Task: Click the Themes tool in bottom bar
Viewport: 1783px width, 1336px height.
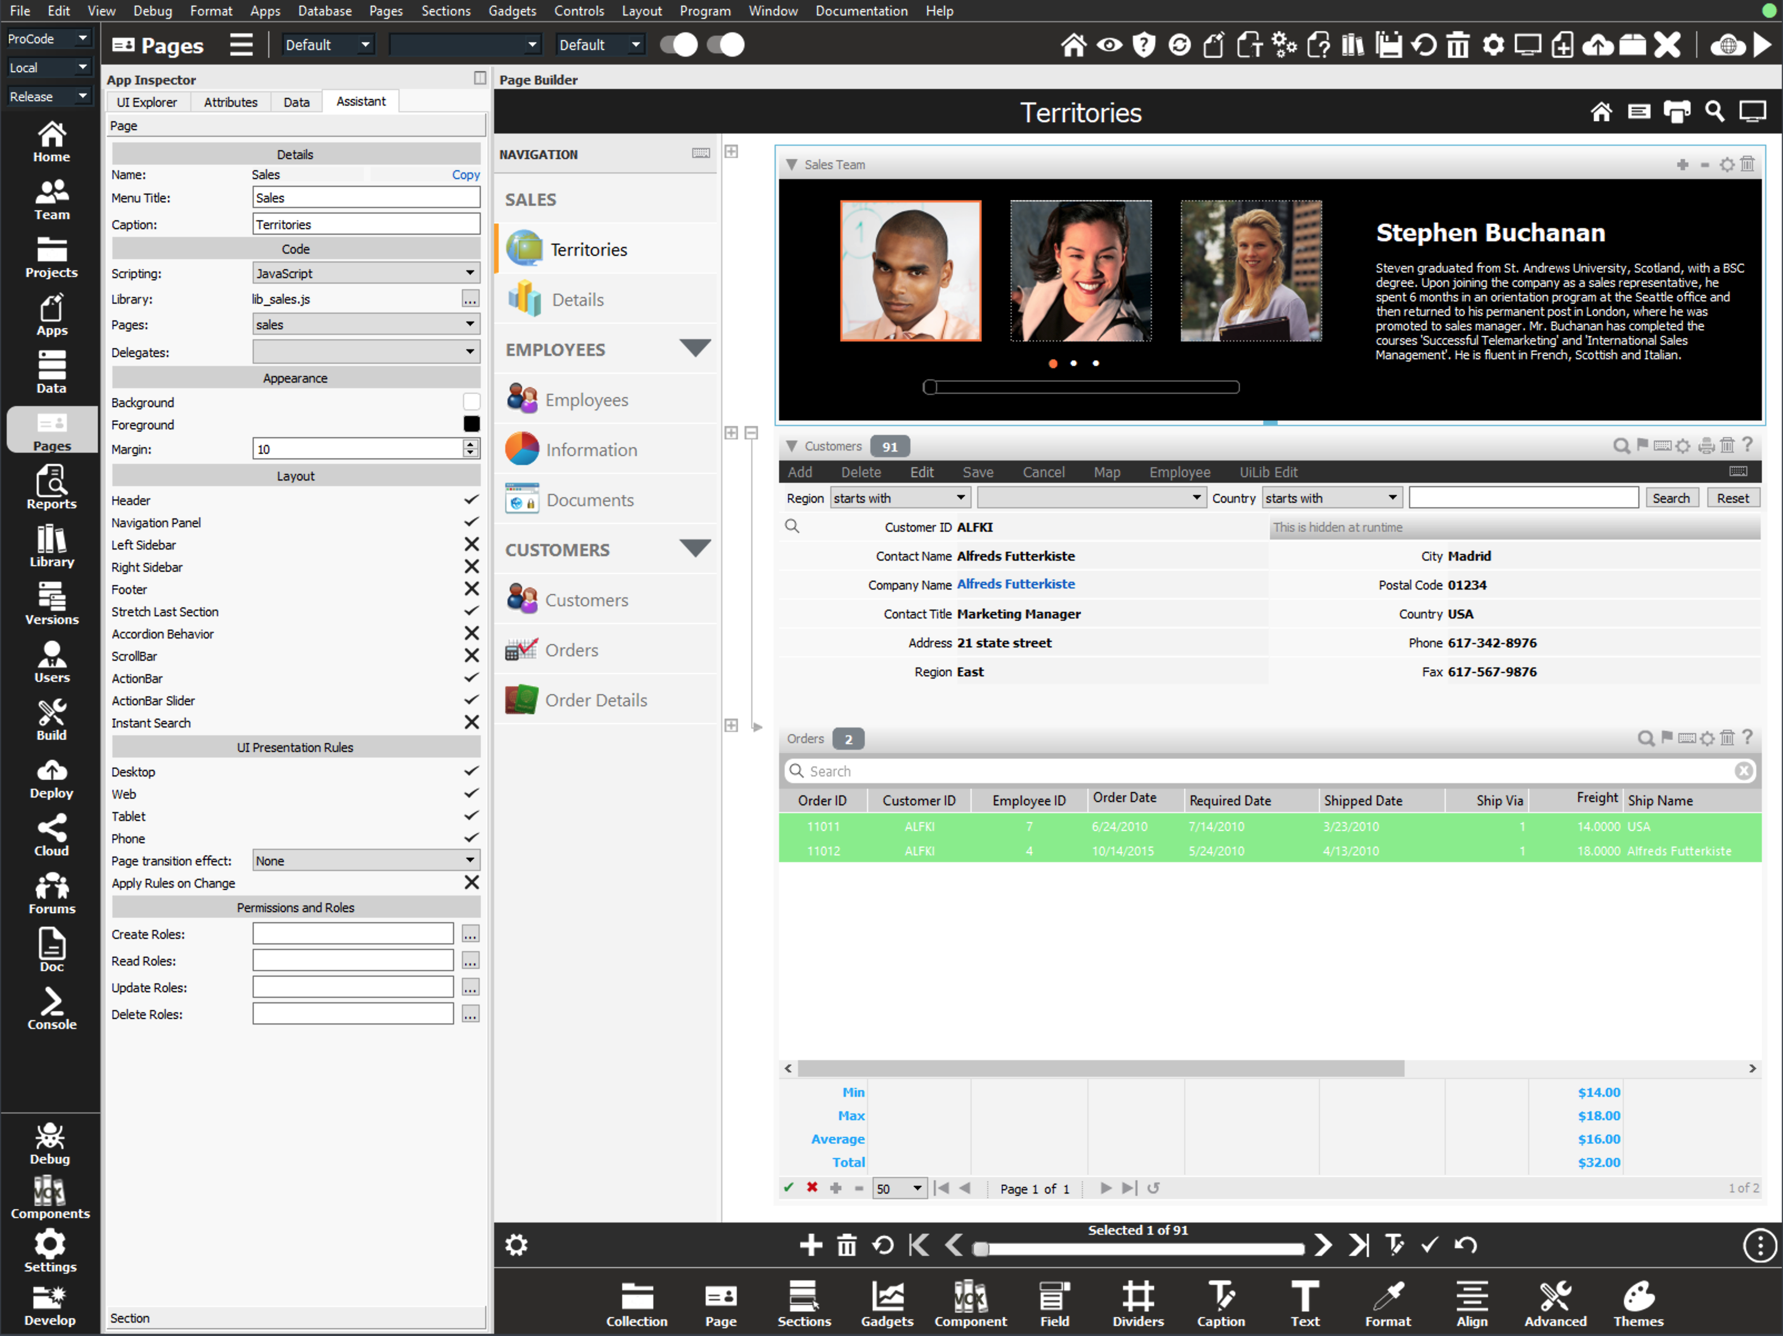Action: [x=1638, y=1304]
